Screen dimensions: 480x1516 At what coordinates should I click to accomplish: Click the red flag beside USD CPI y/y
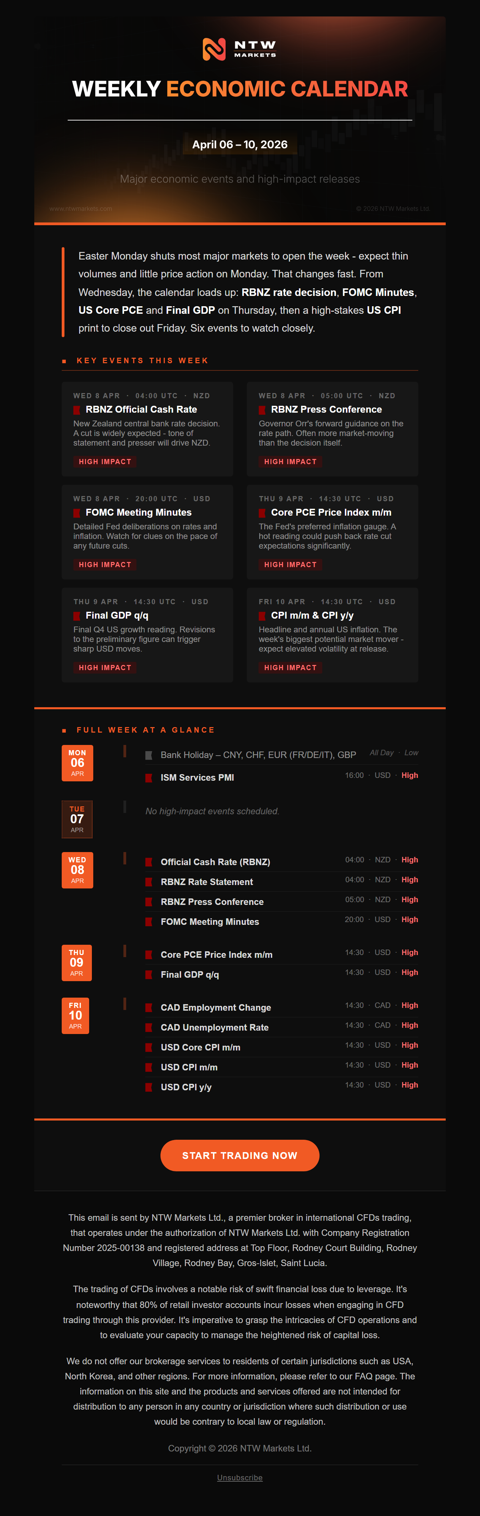pos(149,1088)
